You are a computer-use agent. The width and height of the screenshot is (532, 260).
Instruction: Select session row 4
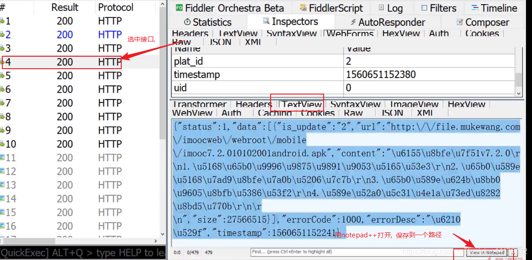click(x=80, y=62)
